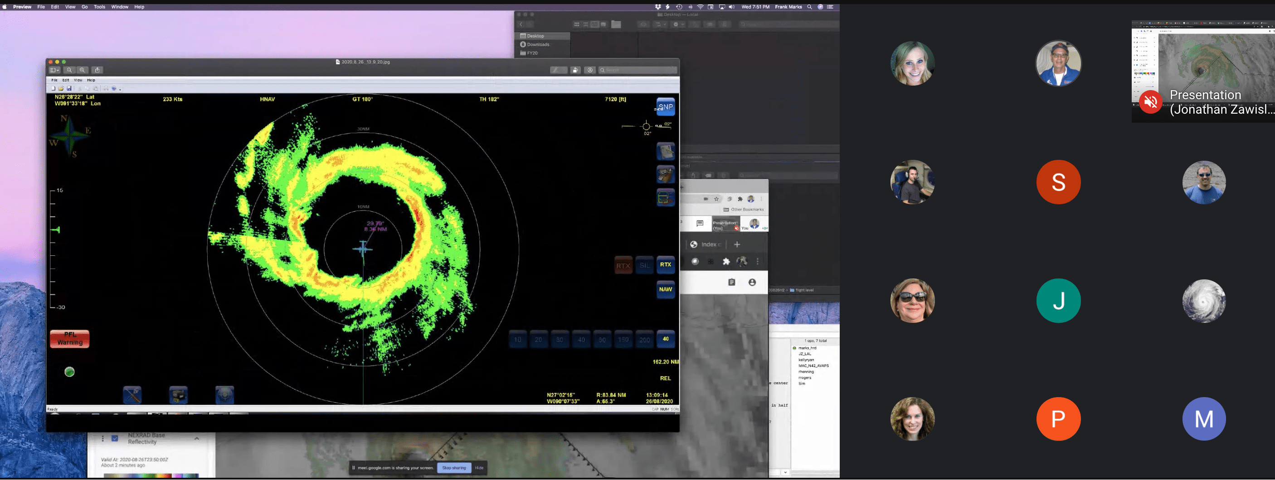
Task: Open new tab plus button in browser
Action: click(x=737, y=245)
